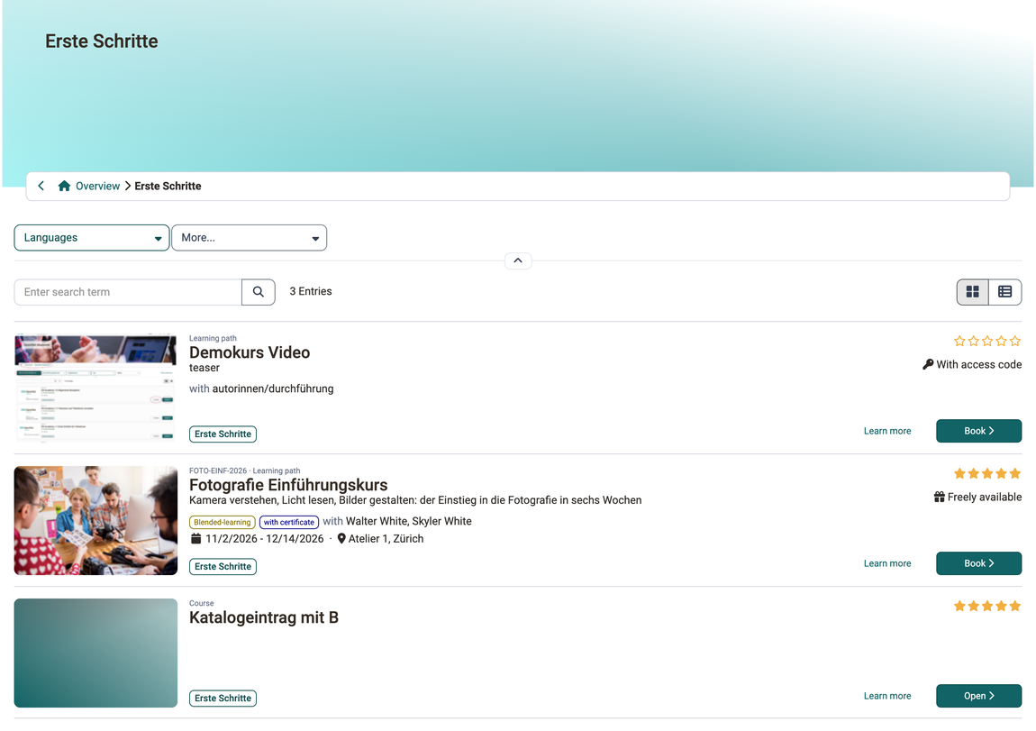Viewport: 1036px width, 731px height.
Task: Click the home icon in breadcrumb
Action: click(64, 186)
